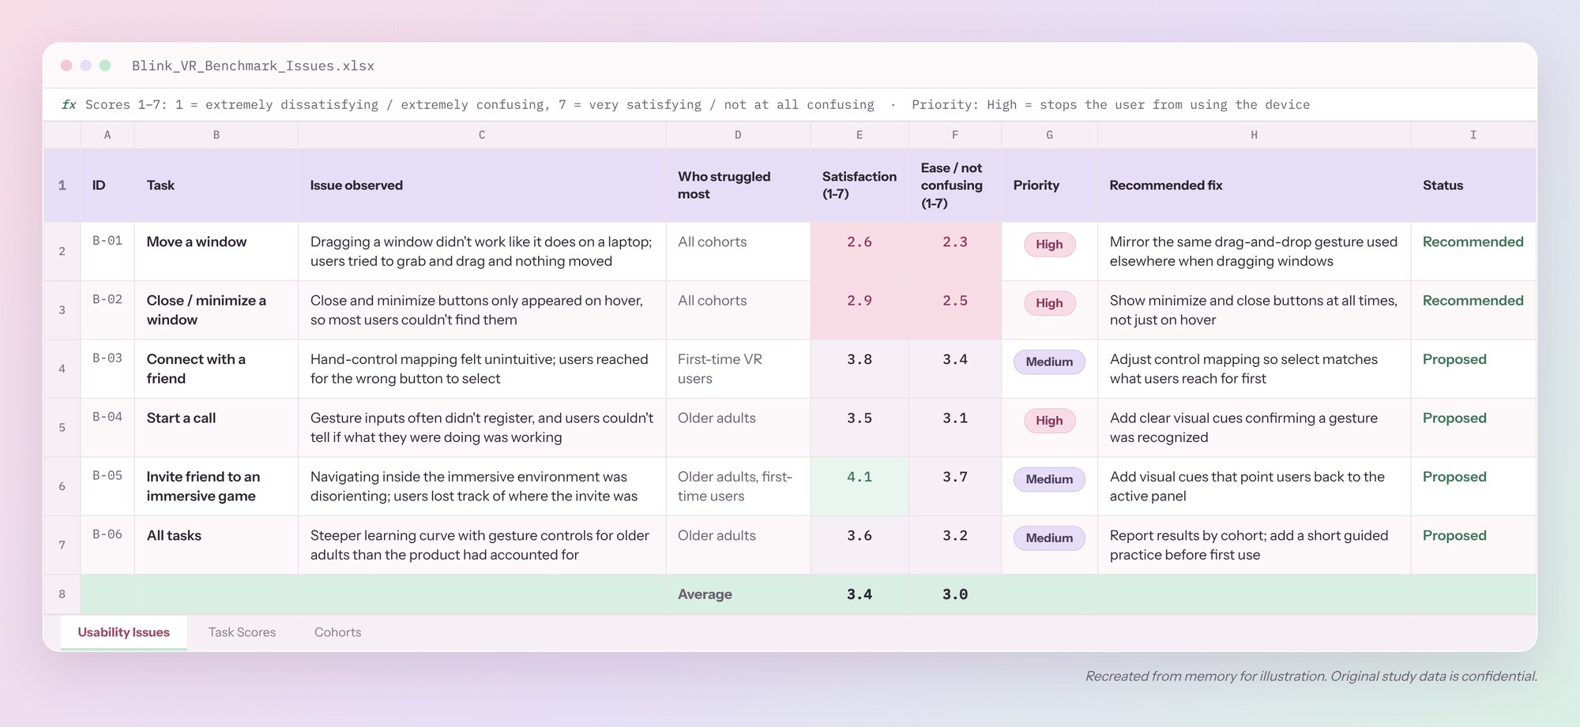Click the Recommended status for B-01
The image size is (1580, 727).
click(x=1473, y=242)
